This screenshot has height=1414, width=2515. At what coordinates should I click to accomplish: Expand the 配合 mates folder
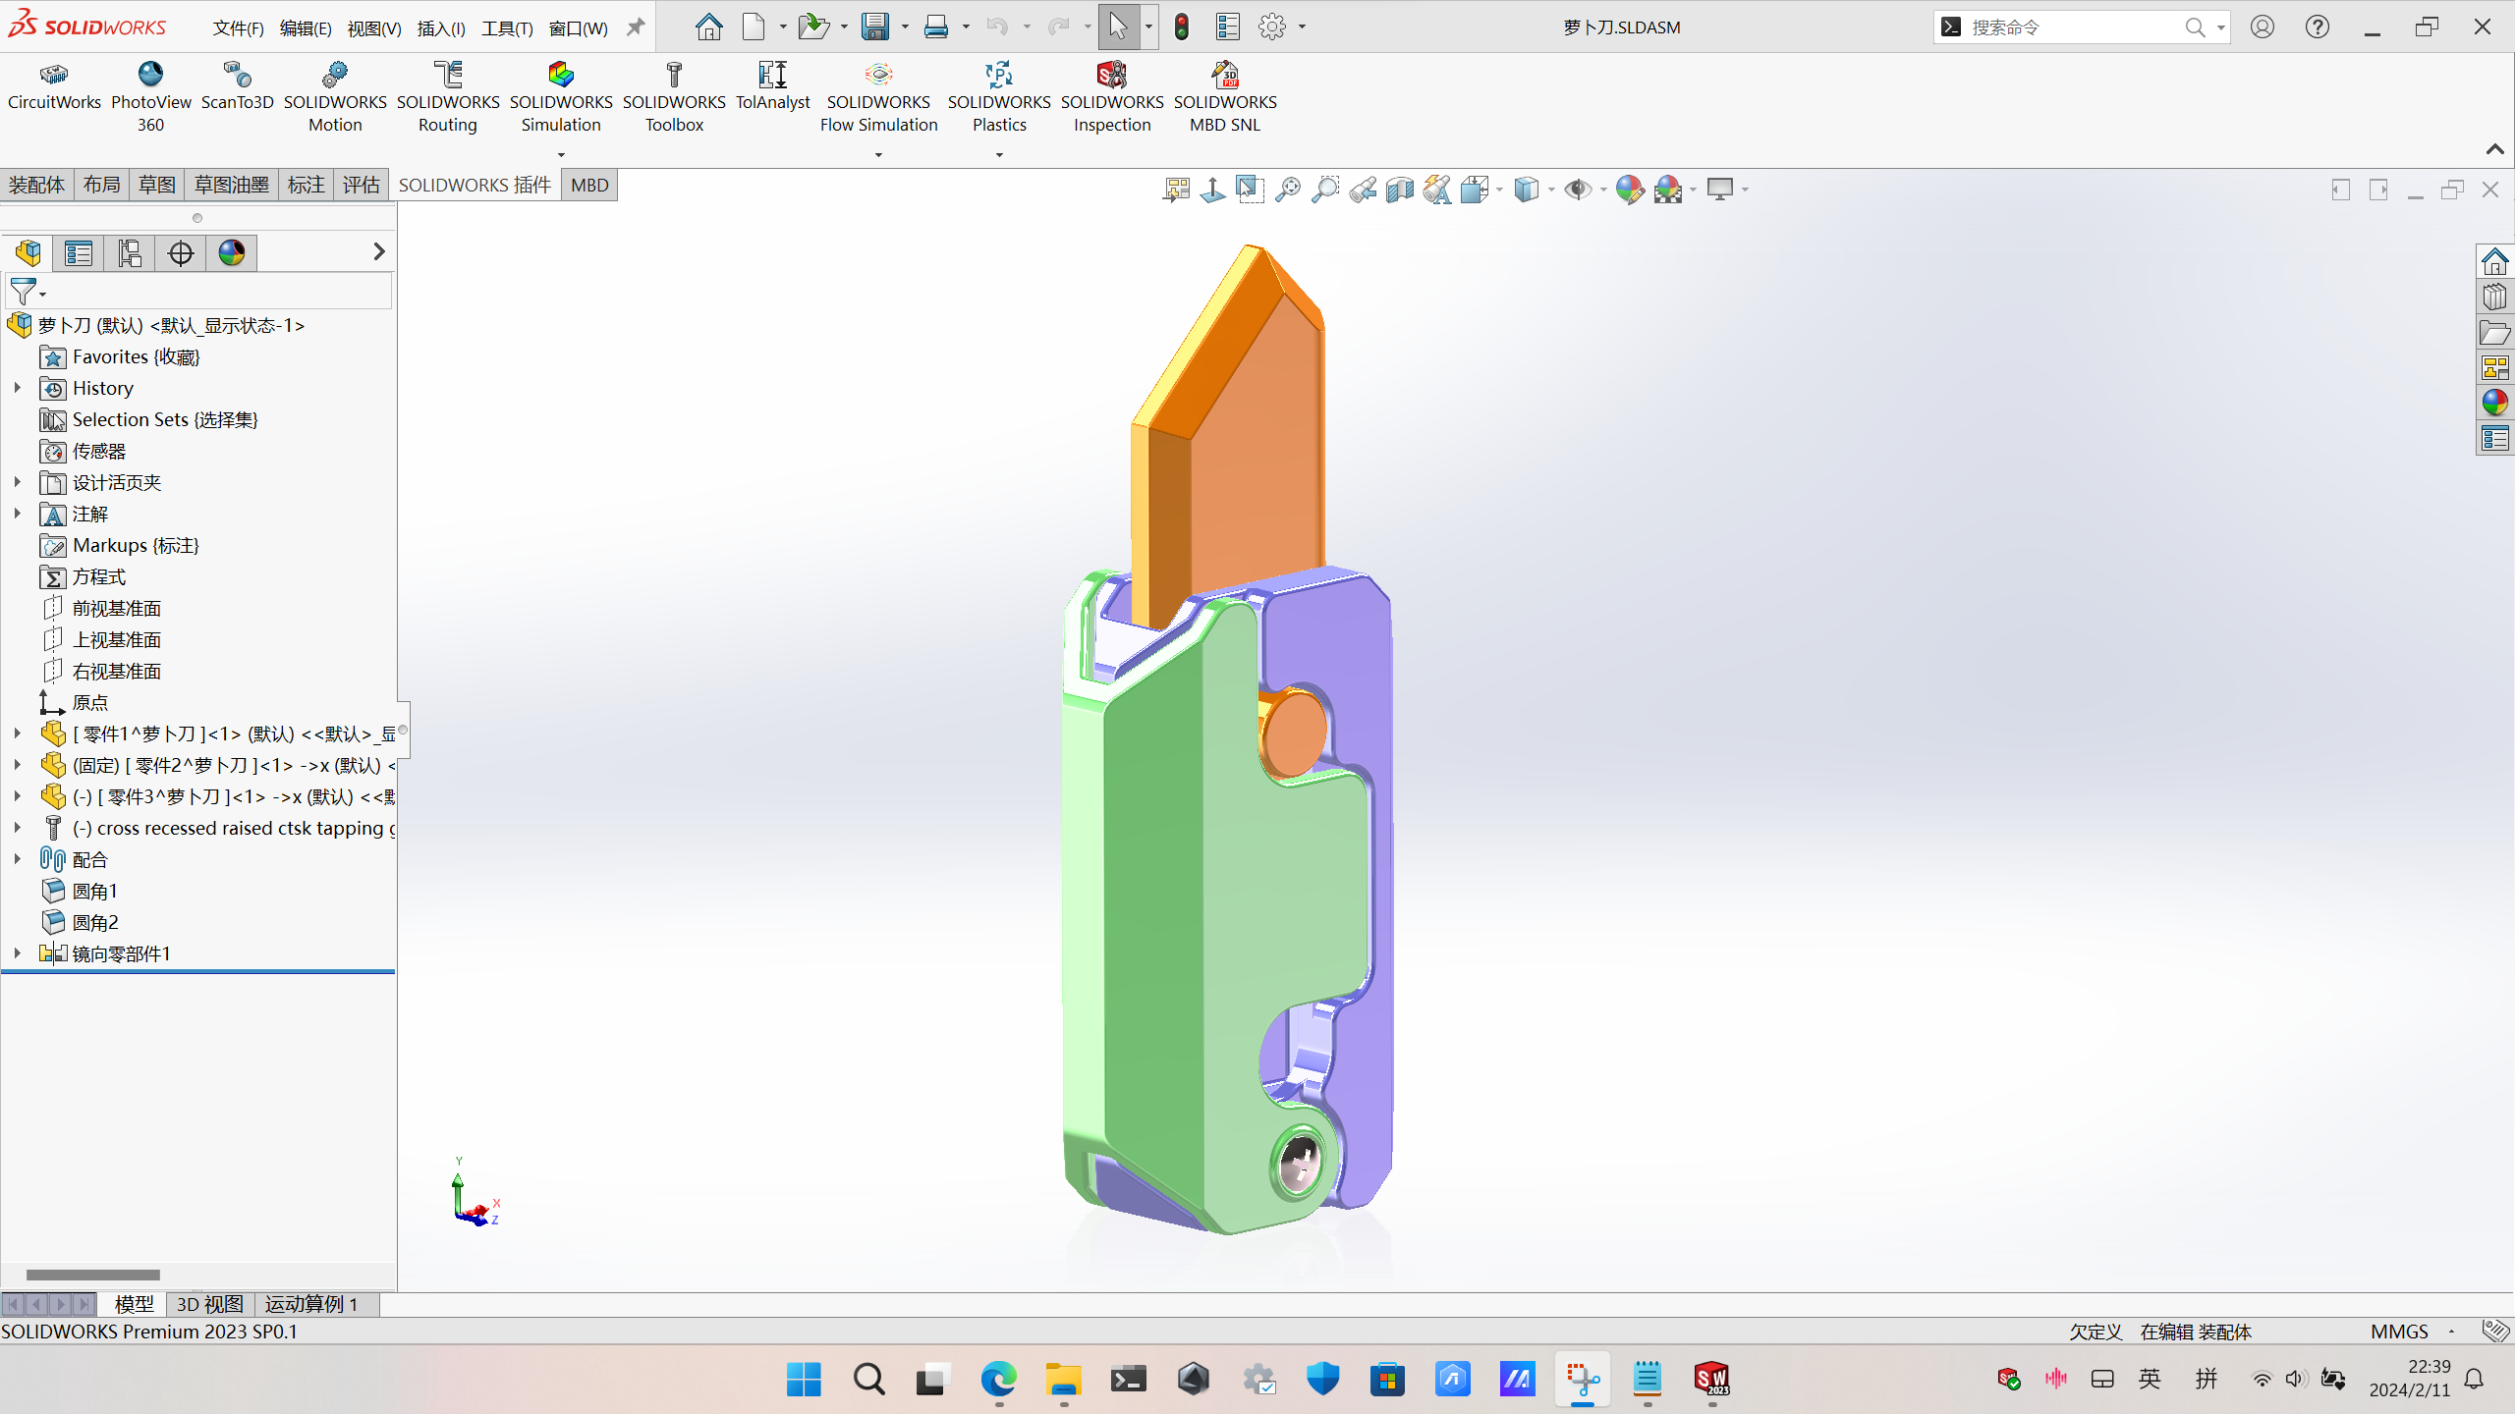(17, 859)
